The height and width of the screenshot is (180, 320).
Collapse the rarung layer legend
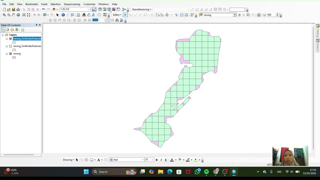coord(7,54)
